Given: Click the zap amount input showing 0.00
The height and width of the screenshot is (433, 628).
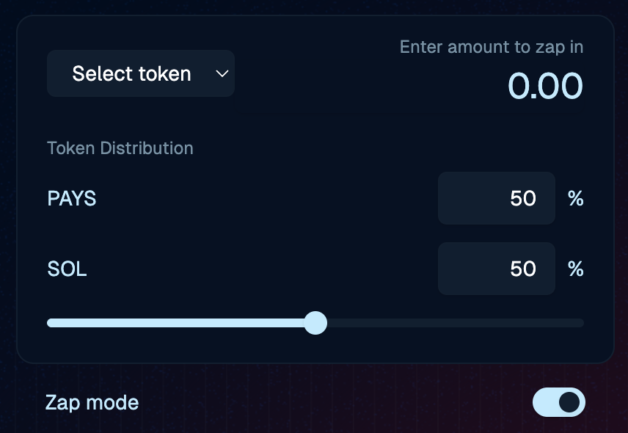Looking at the screenshot, I should pyautogui.click(x=546, y=85).
